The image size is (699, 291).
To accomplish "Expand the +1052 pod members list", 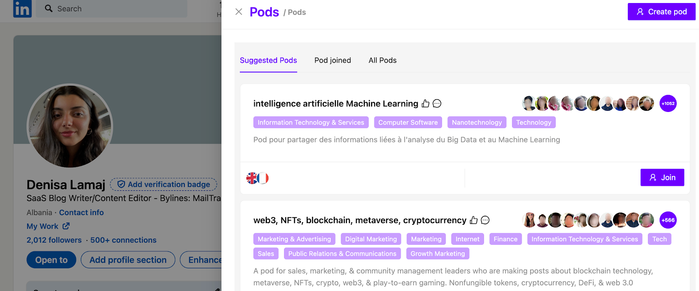I will click(668, 103).
